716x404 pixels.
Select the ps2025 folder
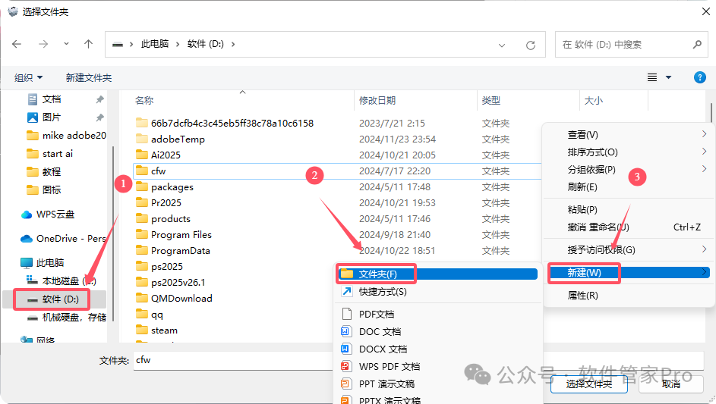click(x=167, y=266)
